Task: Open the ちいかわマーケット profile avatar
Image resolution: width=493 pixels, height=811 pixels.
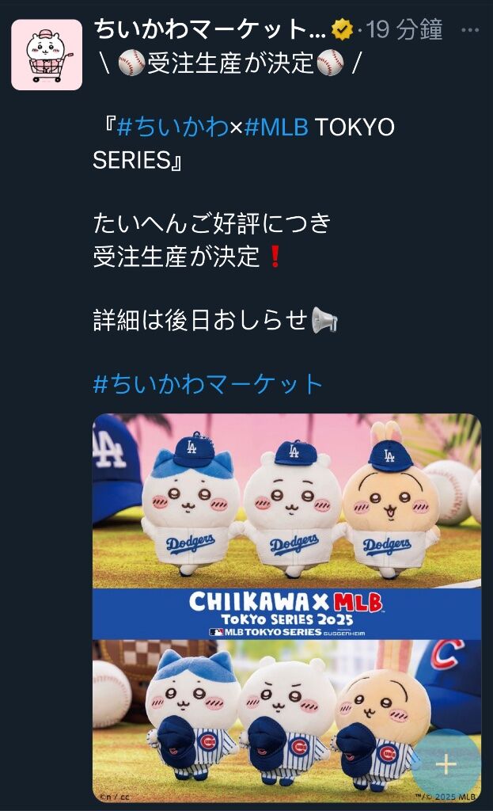Action: coord(47,55)
